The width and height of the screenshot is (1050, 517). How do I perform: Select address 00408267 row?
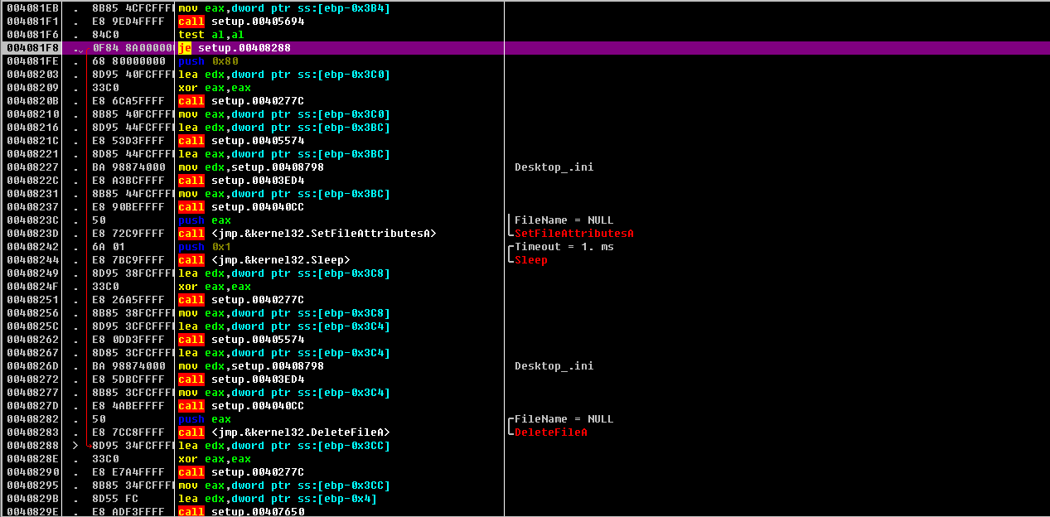(x=525, y=353)
